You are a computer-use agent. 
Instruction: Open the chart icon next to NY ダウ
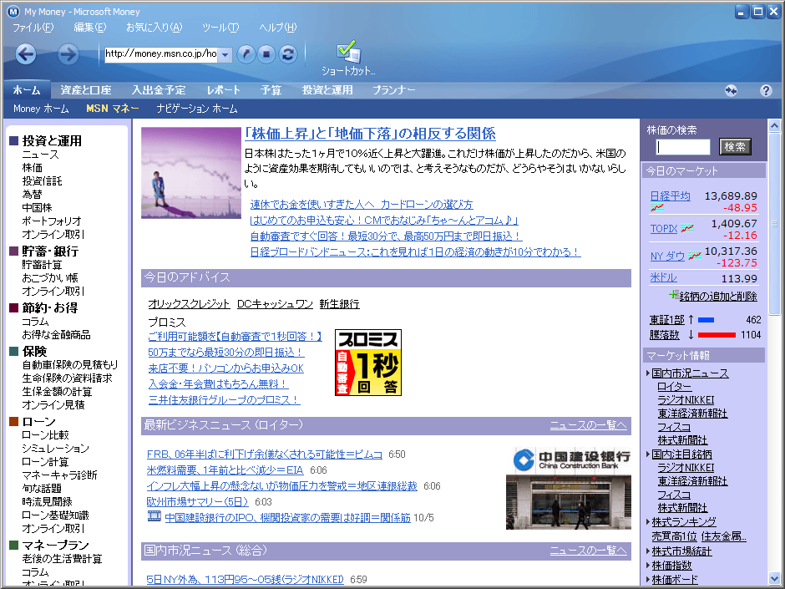pyautogui.click(x=694, y=256)
